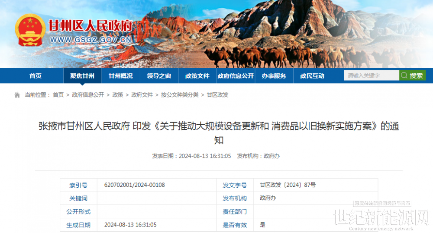
Task: Click 甘区政发 breadcrumb link
Action: click(217, 95)
